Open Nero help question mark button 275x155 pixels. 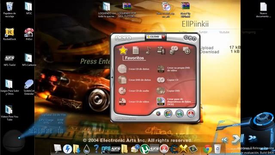pos(186,38)
